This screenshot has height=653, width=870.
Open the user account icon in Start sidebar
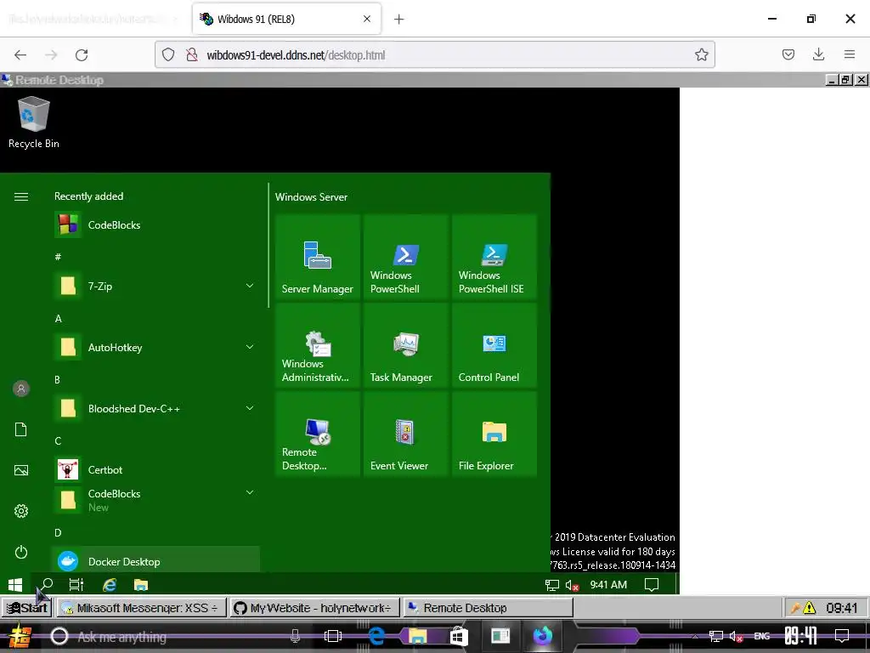(21, 389)
